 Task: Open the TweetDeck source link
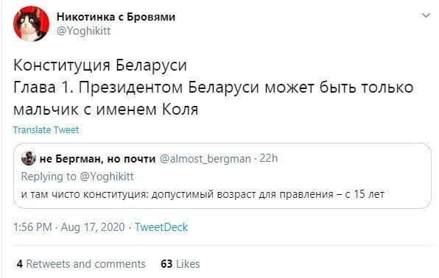coord(161,227)
